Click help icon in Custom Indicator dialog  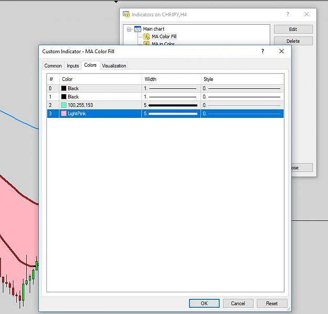pos(263,51)
